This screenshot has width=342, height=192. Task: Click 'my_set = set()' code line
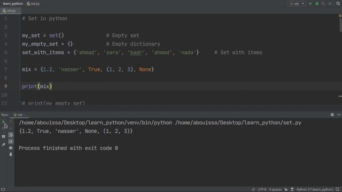[x=43, y=36]
